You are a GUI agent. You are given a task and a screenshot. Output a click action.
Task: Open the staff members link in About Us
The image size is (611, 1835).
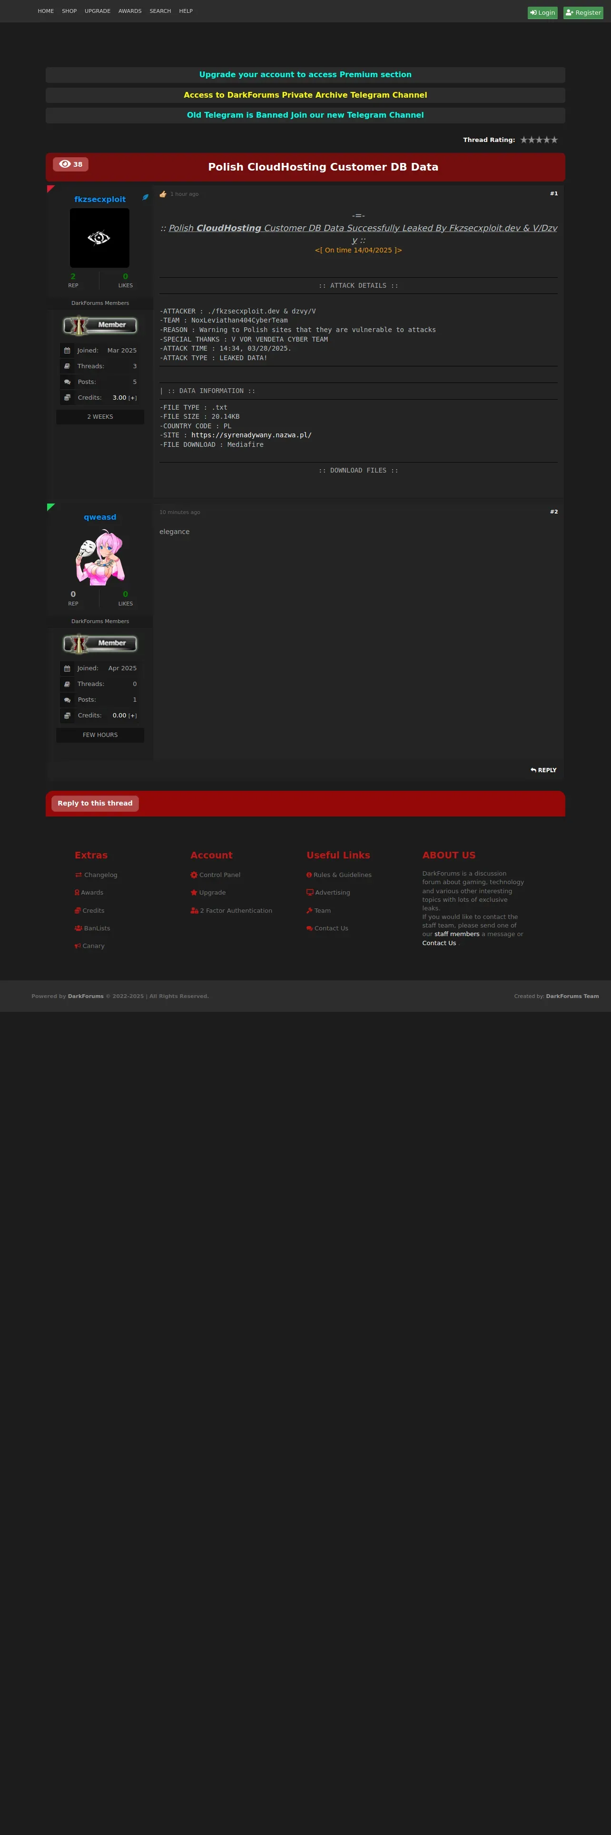pyautogui.click(x=457, y=934)
